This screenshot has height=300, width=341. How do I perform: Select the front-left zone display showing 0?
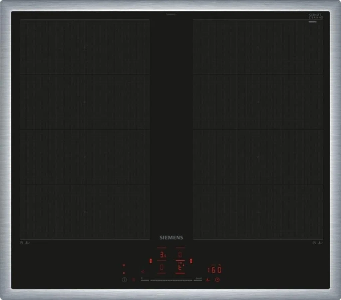click(x=162, y=267)
